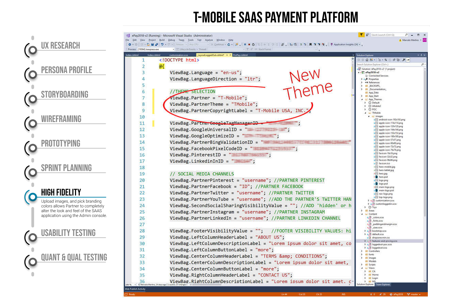
Task: Click the HIGH FIDELITY step heading
Action: pyautogui.click(x=61, y=192)
